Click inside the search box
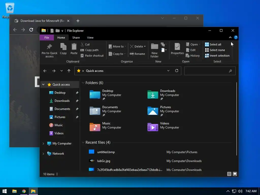 (210, 71)
